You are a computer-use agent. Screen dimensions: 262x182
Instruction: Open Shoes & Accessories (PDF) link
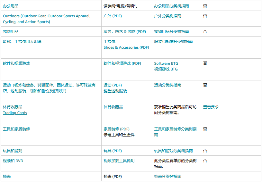126,47
